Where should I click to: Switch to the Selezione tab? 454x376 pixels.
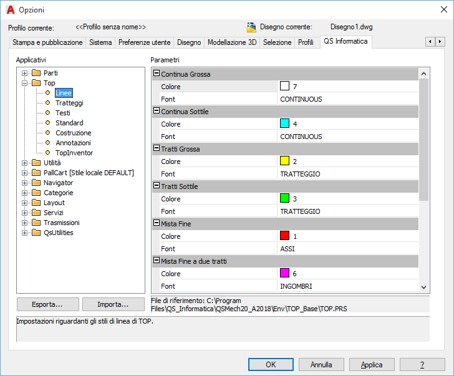(x=277, y=42)
